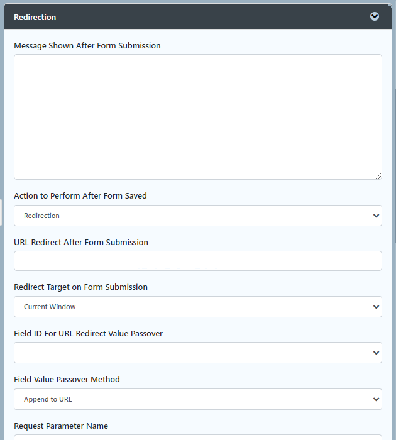Image resolution: width=396 pixels, height=440 pixels.
Task: Click the Field Value Passover Method label
Action: coord(67,380)
